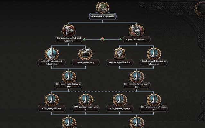Click the CEN_german_coscription focus icon
The width and height of the screenshot is (205, 128).
click(x=86, y=100)
